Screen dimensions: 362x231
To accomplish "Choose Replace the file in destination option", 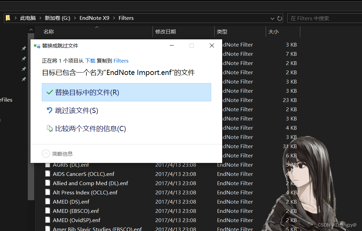I will [x=126, y=92].
